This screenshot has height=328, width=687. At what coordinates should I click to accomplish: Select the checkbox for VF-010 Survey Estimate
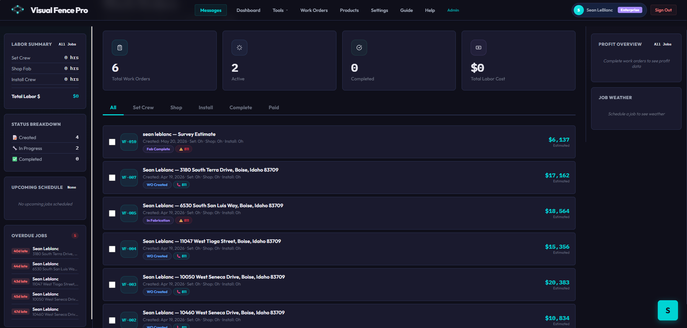point(112,142)
